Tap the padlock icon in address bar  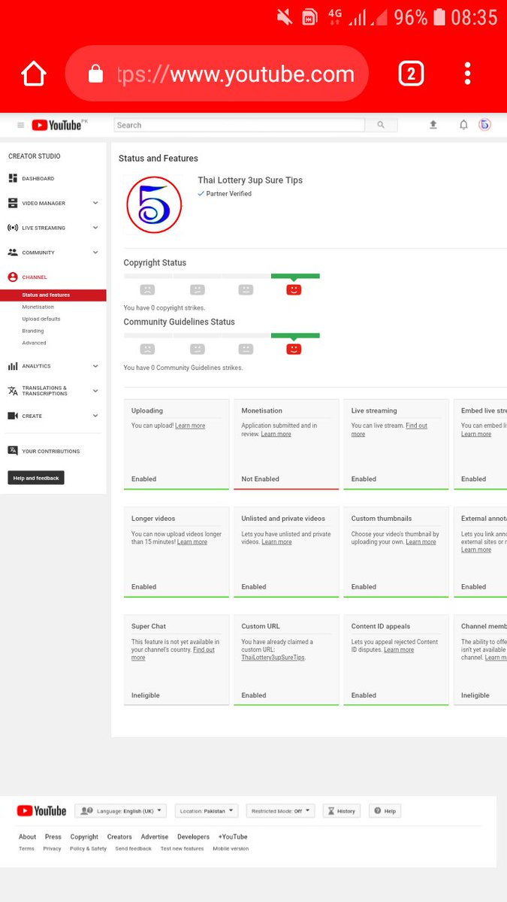(95, 74)
